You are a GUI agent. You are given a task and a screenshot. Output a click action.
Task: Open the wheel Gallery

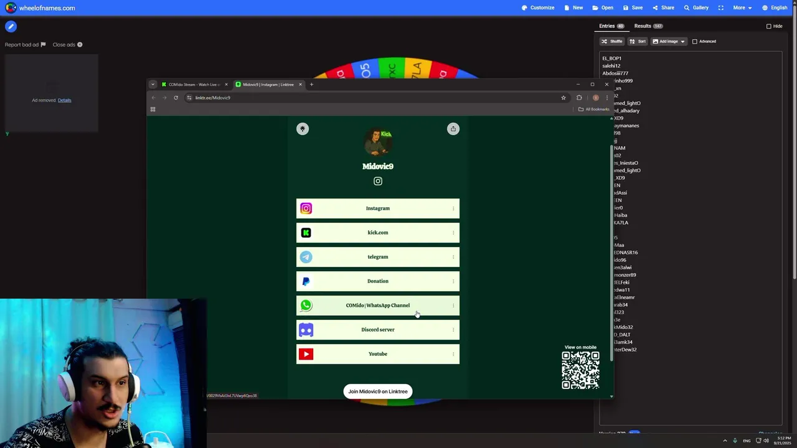[x=696, y=7]
